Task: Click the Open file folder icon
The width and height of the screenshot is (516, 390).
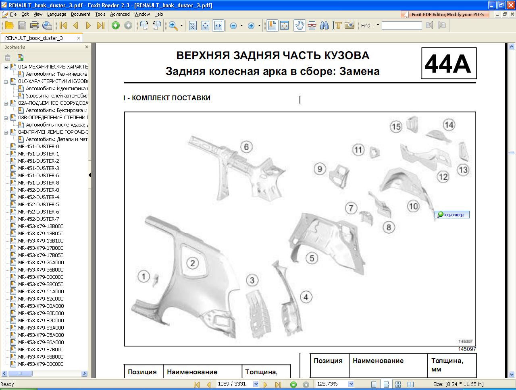Action: [x=10, y=25]
